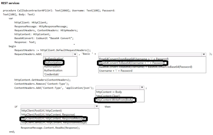
Task: Choose Base64Convert.ToBase64(Username + ':' + Password)
Action: [132, 63]
